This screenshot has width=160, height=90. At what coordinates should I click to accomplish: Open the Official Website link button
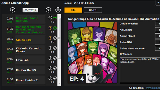157,24
